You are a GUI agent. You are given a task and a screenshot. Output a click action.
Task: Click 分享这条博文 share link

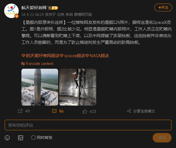[x=144, y=111]
